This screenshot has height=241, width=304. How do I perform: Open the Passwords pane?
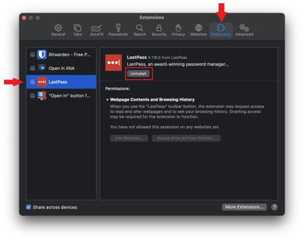tap(118, 30)
